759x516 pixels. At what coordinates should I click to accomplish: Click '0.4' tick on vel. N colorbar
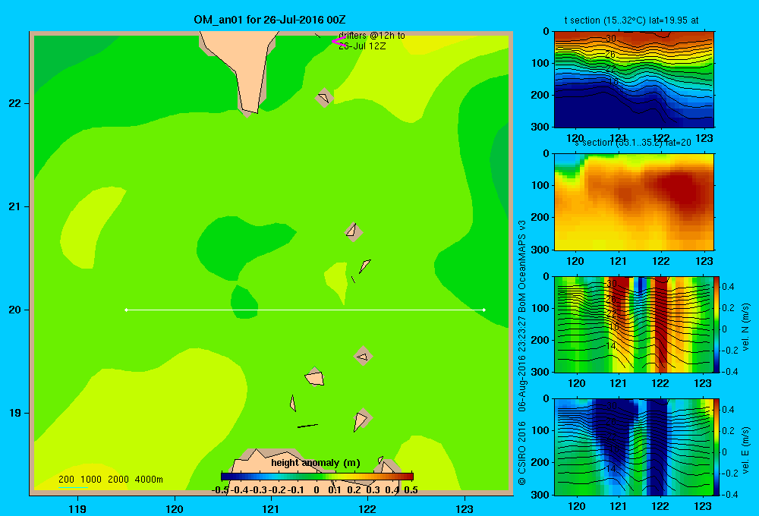[728, 287]
